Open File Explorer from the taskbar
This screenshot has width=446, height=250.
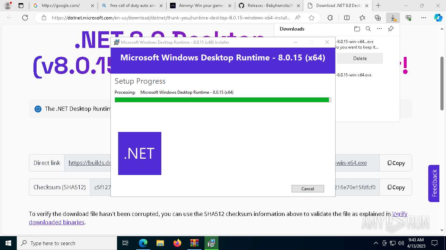[x=160, y=243]
